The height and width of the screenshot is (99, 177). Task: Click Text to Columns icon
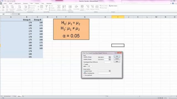(x=59, y=8)
